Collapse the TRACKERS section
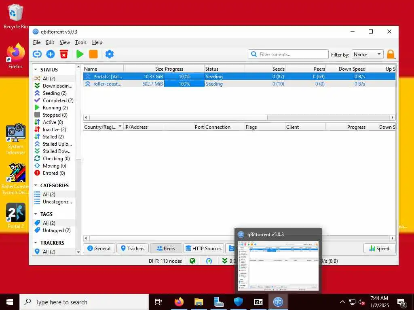Viewport: 414px width, 310px height. 36,243
